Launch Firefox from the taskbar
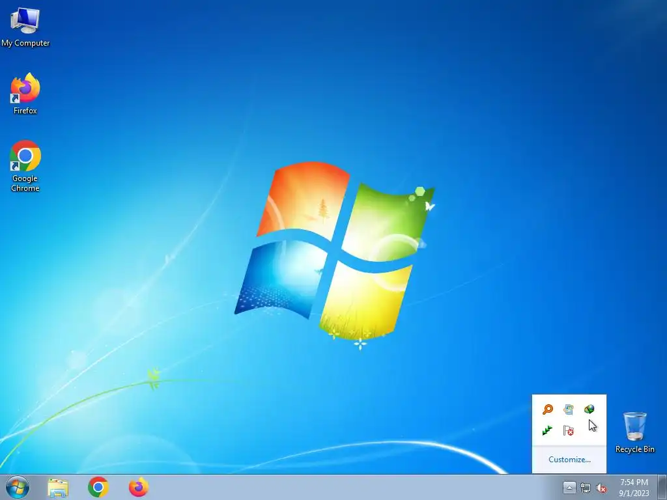The width and height of the screenshot is (667, 500). (x=139, y=487)
